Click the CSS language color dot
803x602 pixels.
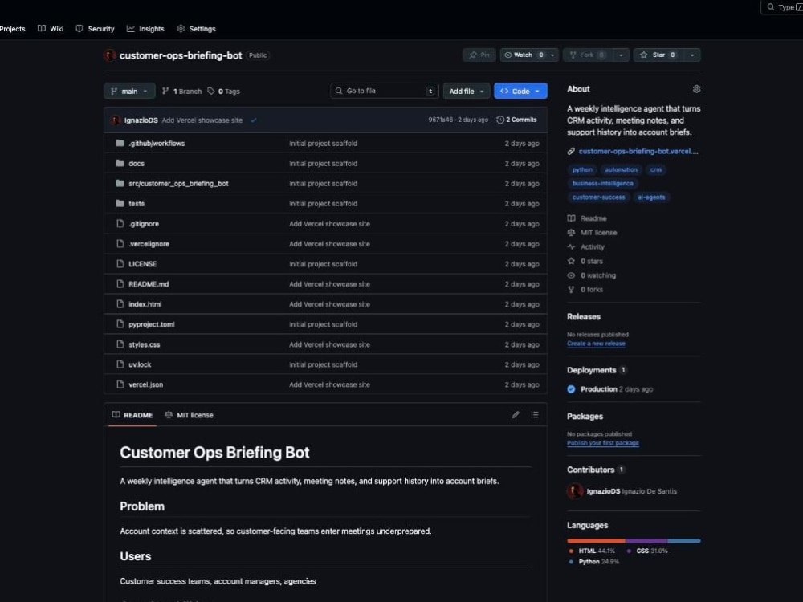[629, 551]
